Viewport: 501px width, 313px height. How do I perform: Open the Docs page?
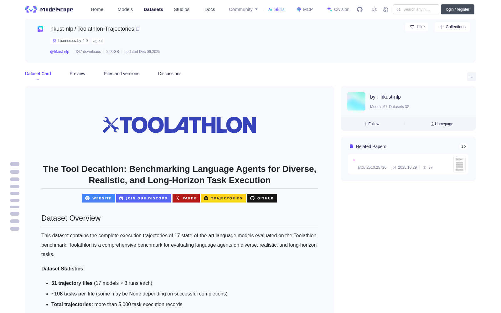tap(210, 9)
